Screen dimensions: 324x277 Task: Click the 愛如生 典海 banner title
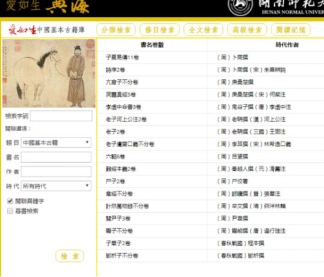[x=47, y=6]
